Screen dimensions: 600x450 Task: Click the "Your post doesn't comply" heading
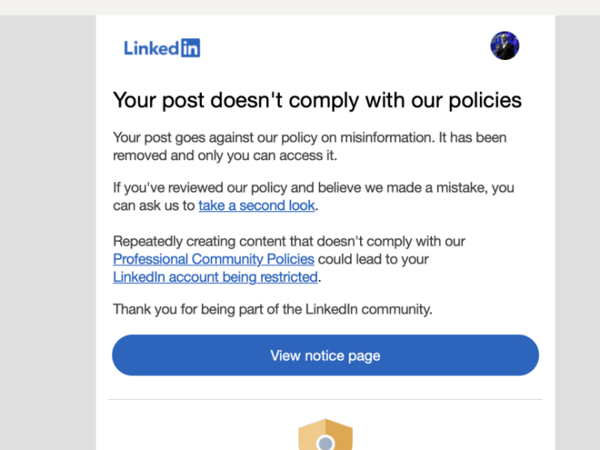[x=317, y=100]
